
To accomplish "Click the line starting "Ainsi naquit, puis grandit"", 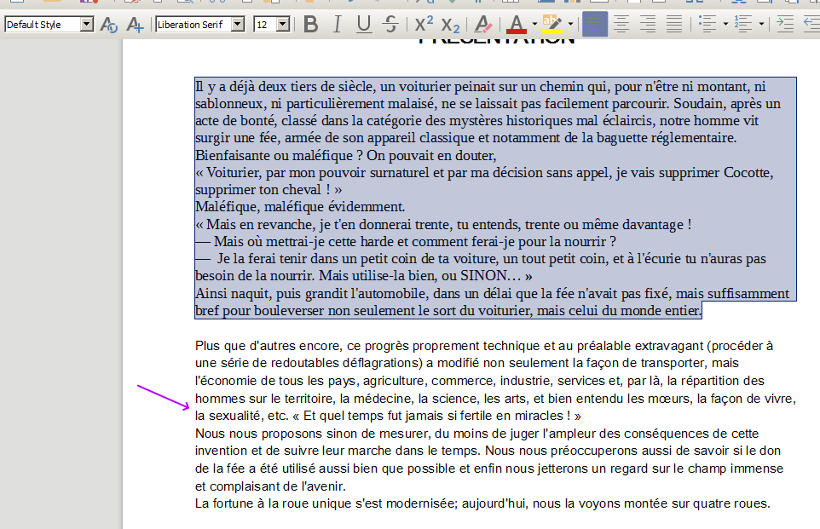I will point(492,294).
